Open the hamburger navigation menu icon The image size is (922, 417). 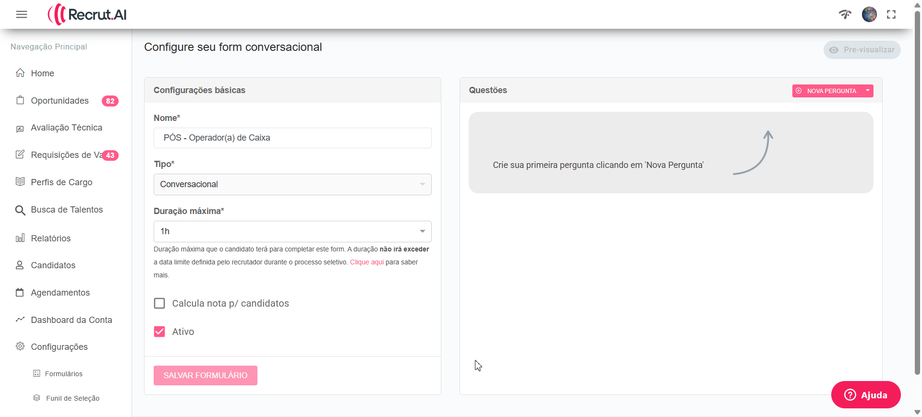pyautogui.click(x=22, y=14)
